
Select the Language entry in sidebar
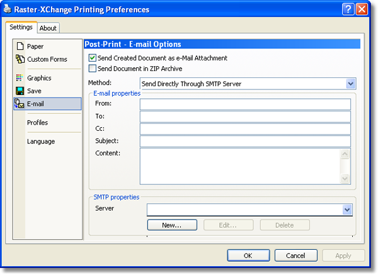[x=41, y=142]
